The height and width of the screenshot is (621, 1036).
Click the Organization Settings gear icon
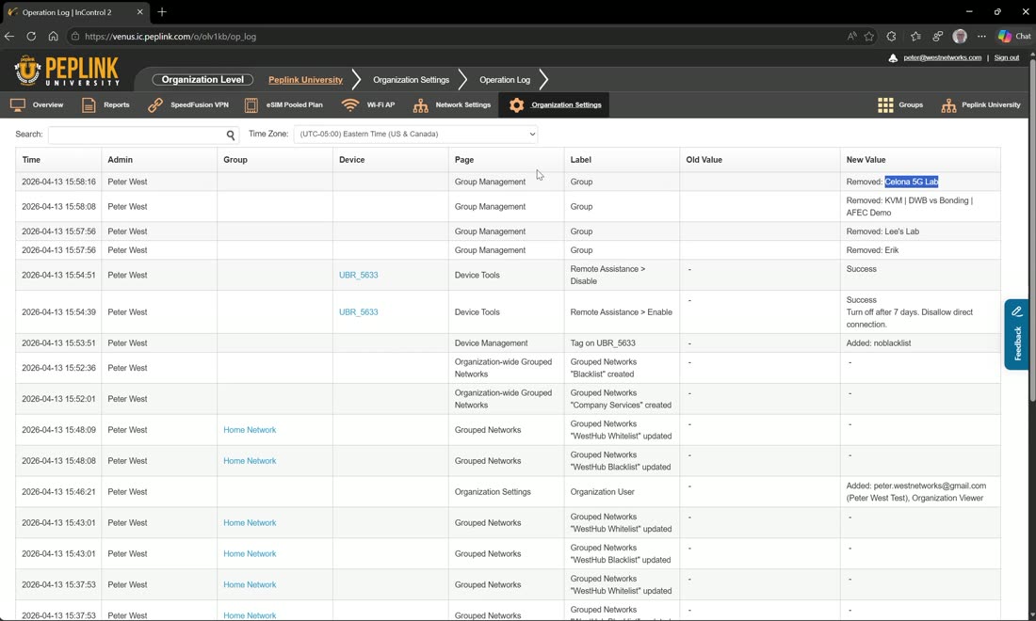point(517,105)
